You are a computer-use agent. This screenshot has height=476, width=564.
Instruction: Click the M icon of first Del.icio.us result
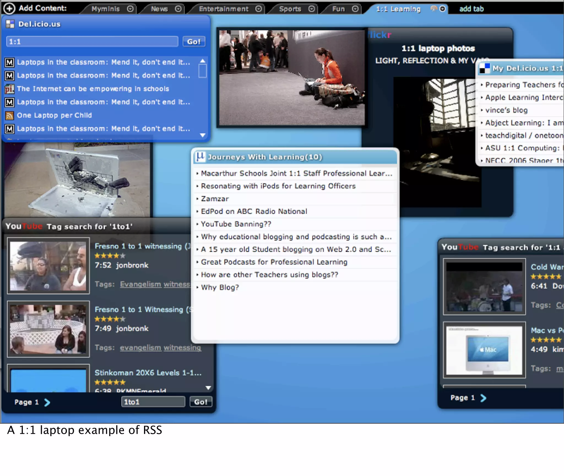[x=10, y=63]
